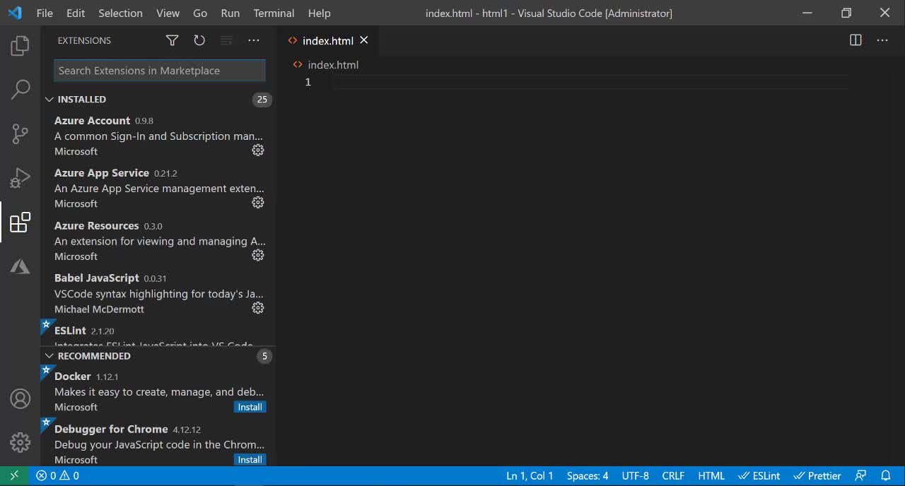
Task: Select the index.html editor tab
Action: click(327, 41)
